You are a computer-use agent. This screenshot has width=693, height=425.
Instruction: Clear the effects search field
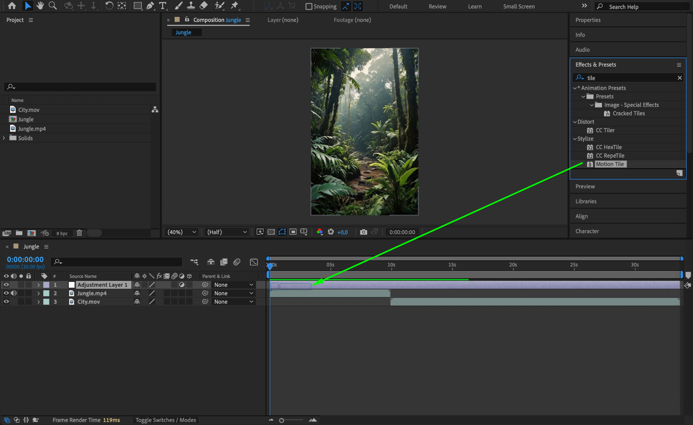pyautogui.click(x=679, y=78)
